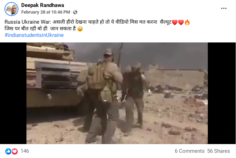View the 6 Comments list
The image size is (236, 158).
(x=189, y=151)
